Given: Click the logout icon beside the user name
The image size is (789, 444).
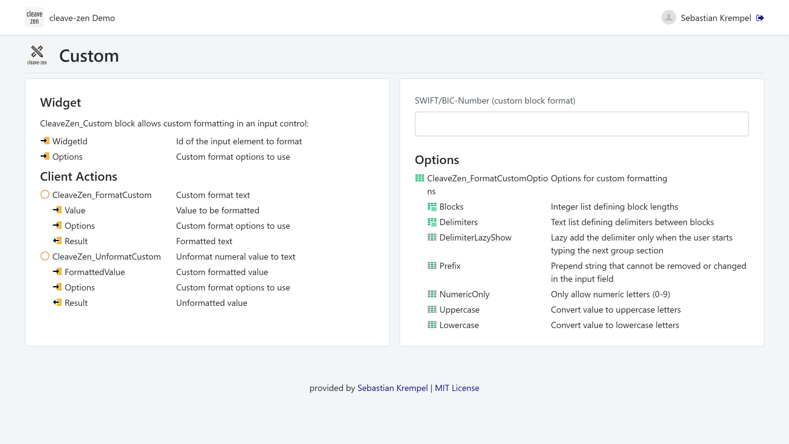Looking at the screenshot, I should point(760,18).
